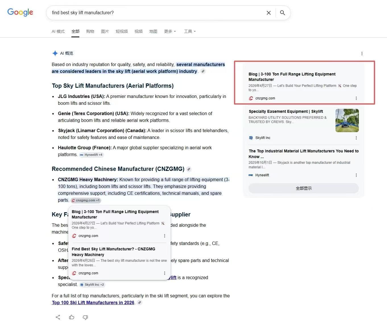Click inside the search box text
This screenshot has height=321, width=387.
click(83, 13)
